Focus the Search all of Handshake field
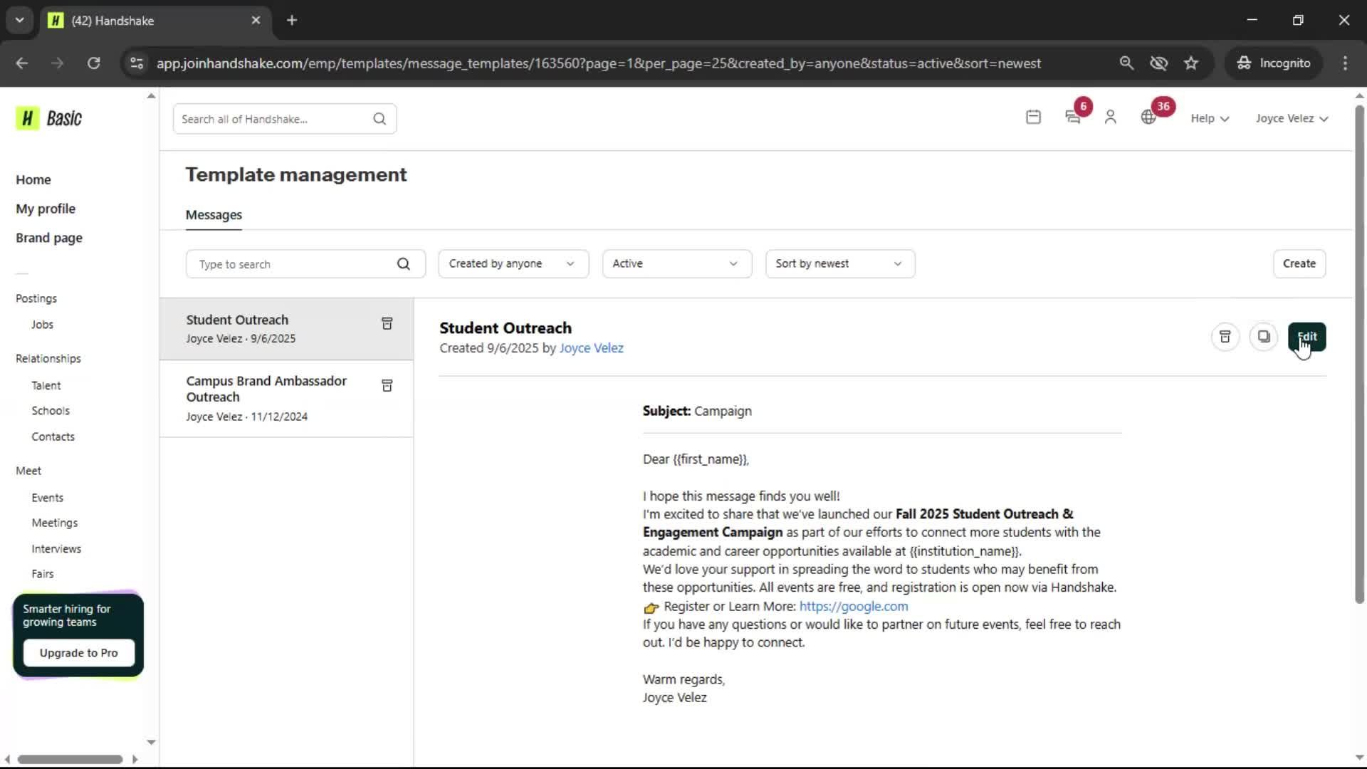Image resolution: width=1367 pixels, height=769 pixels. (x=285, y=119)
